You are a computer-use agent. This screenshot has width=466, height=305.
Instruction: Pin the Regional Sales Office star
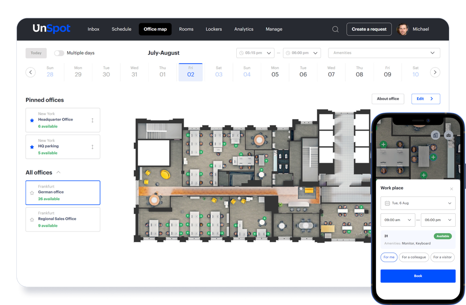pos(32,219)
